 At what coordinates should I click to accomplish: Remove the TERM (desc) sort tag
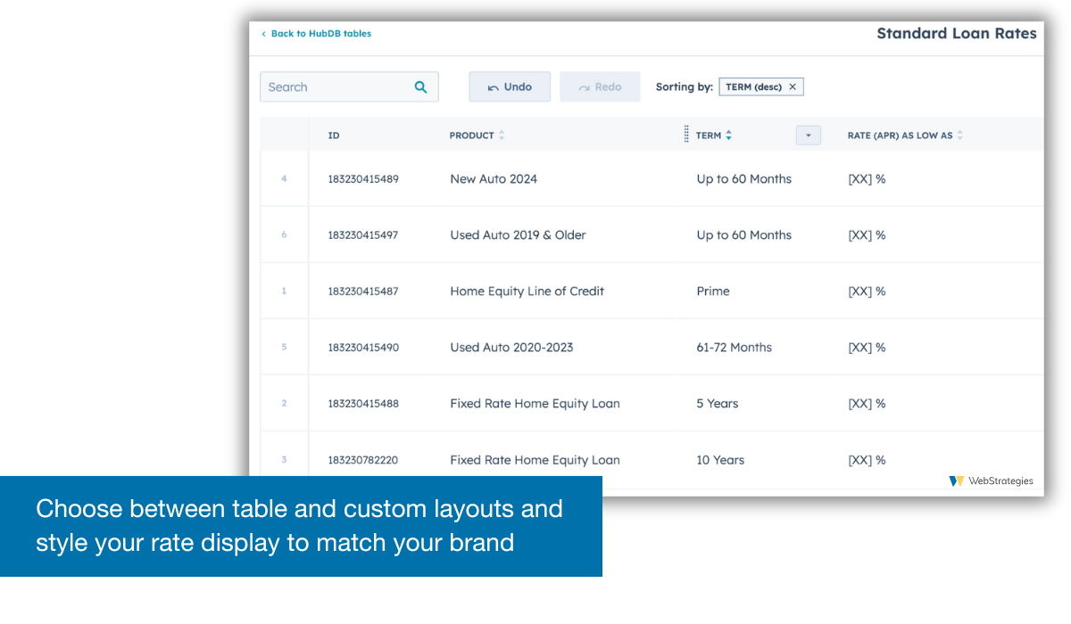[x=793, y=86]
